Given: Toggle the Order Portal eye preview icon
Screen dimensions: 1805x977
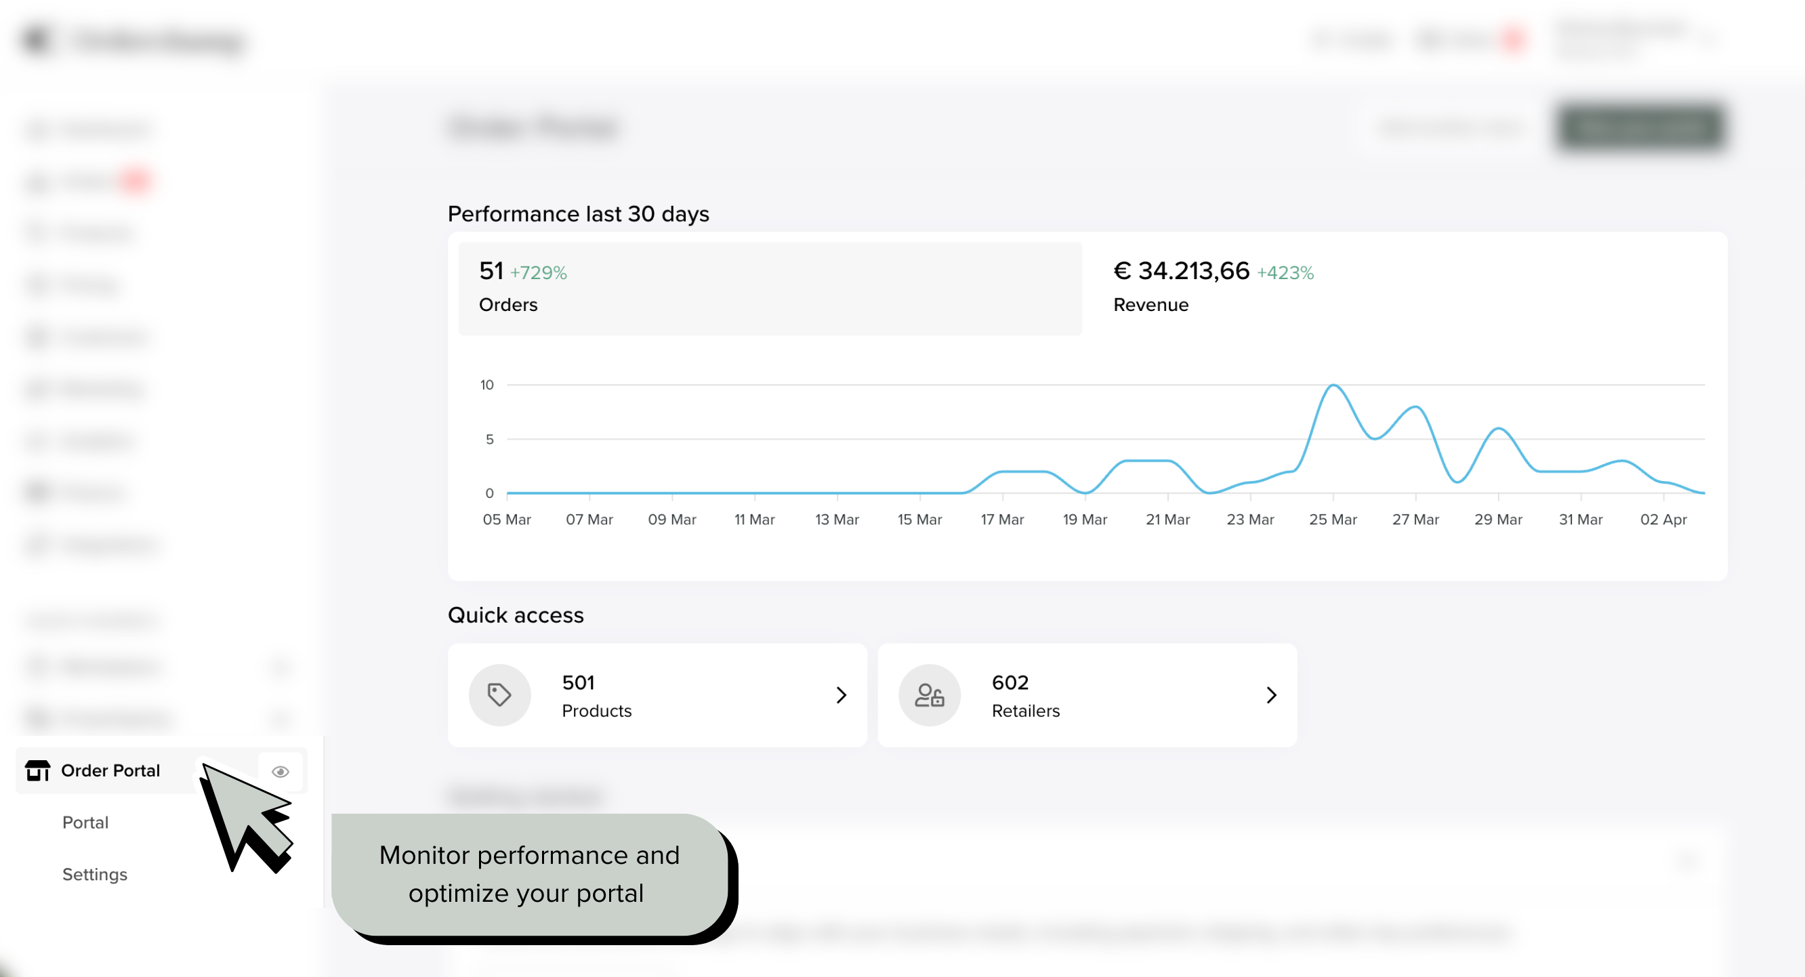Looking at the screenshot, I should tap(281, 772).
